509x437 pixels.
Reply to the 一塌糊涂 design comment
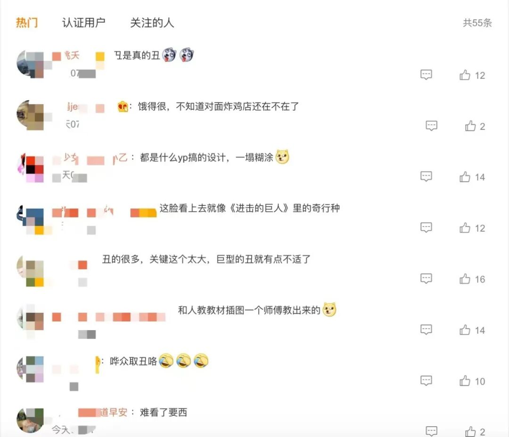click(426, 177)
